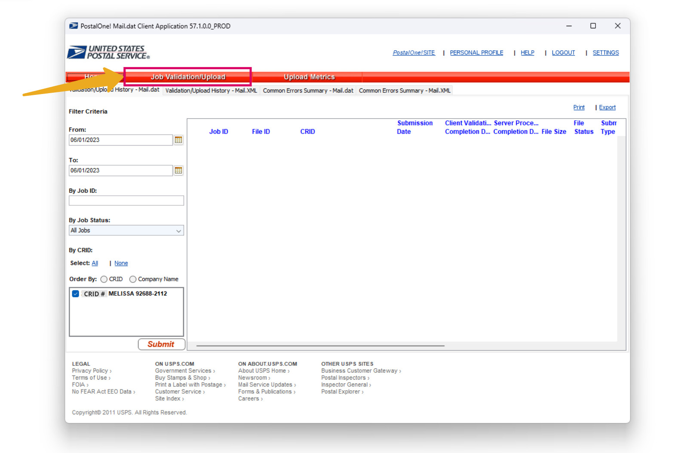Sort by File Size column header
This screenshot has height=453, width=675.
554,132
